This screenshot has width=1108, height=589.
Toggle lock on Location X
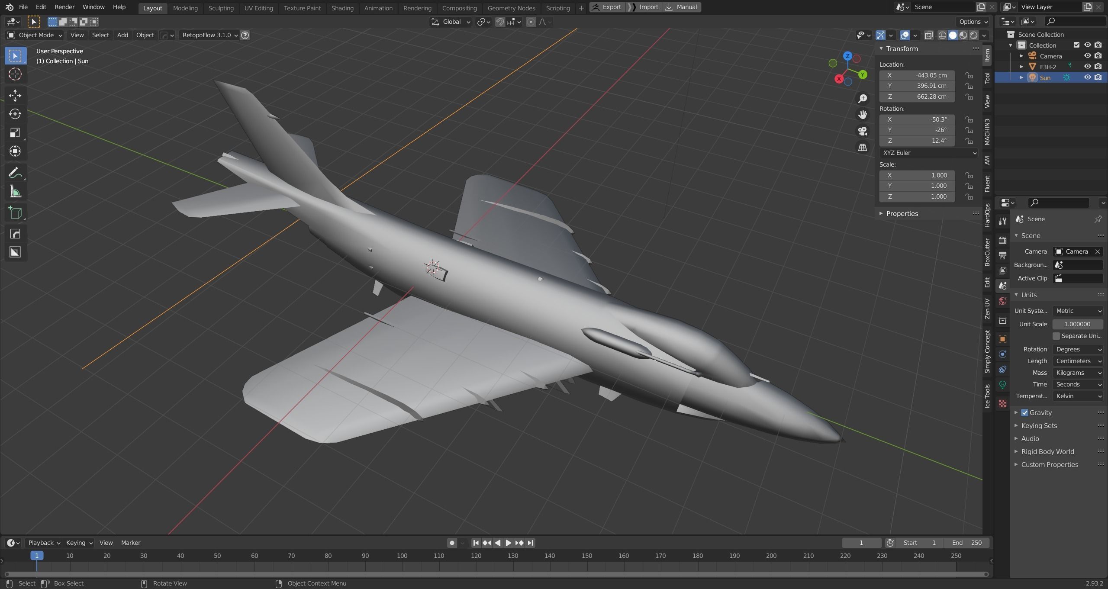tap(969, 75)
